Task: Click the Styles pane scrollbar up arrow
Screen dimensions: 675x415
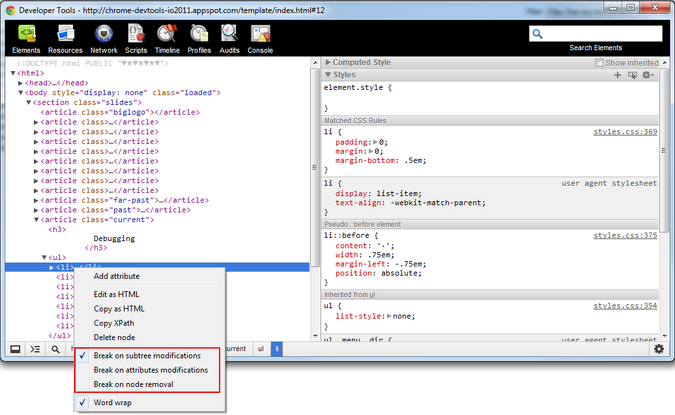Action: coord(665,63)
